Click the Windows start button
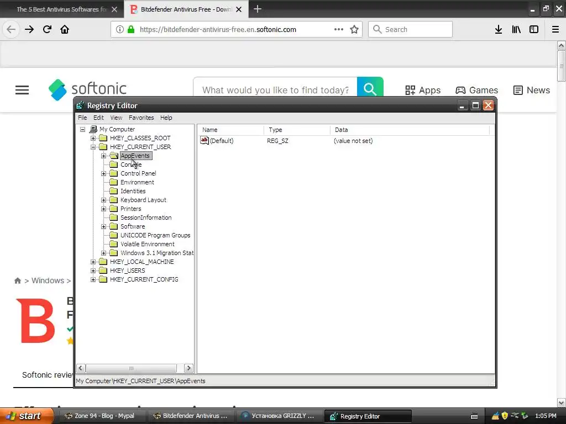The width and height of the screenshot is (566, 424). [x=26, y=416]
